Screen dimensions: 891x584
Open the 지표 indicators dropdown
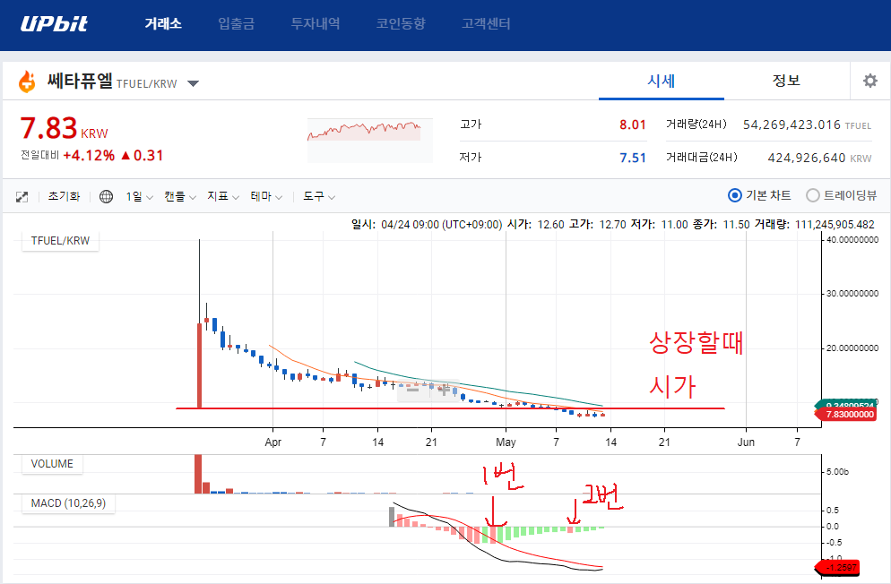pos(222,196)
